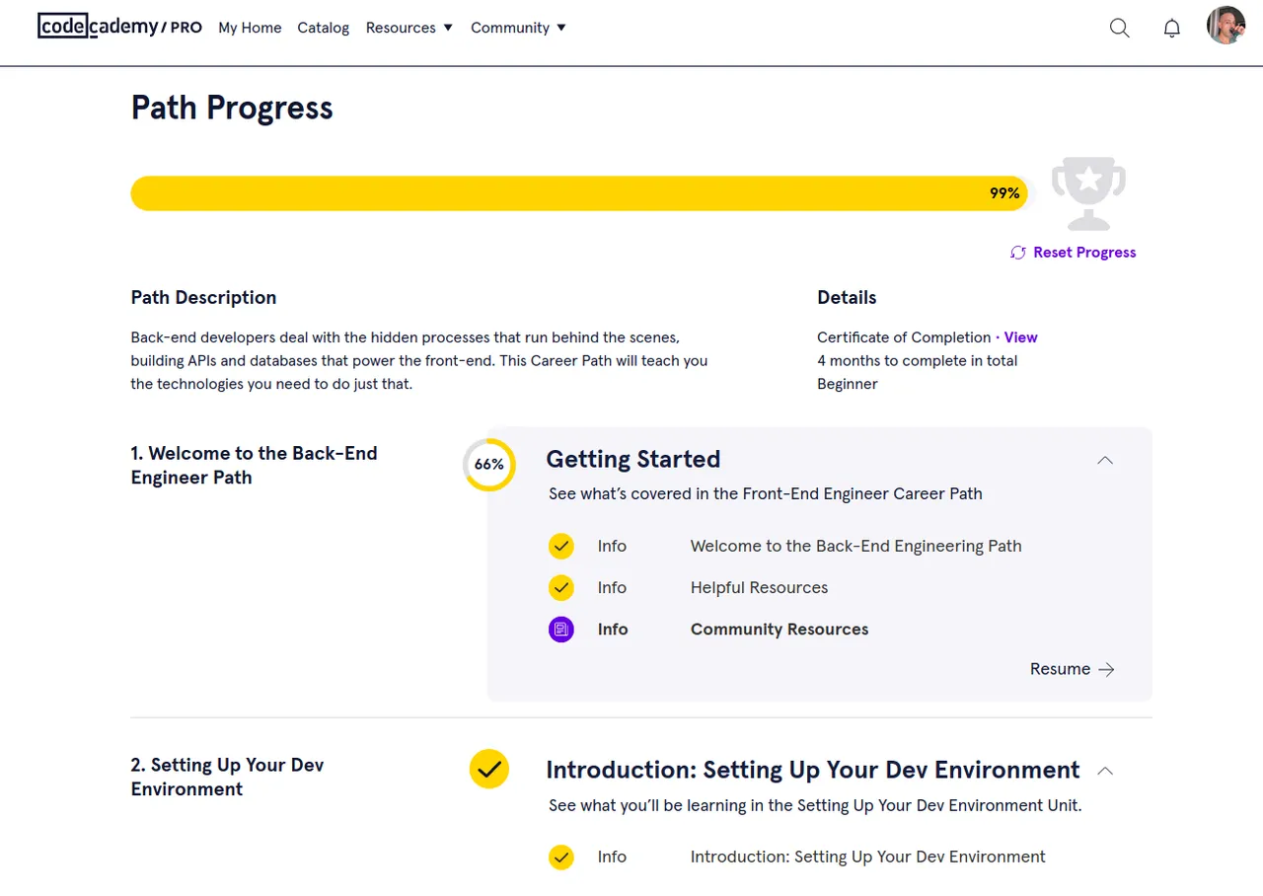Click the completed checkmark for Setting Up Your Dev Environment

489,769
